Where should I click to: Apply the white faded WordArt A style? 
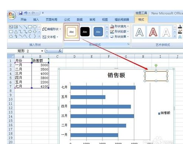pyautogui.click(x=166, y=32)
